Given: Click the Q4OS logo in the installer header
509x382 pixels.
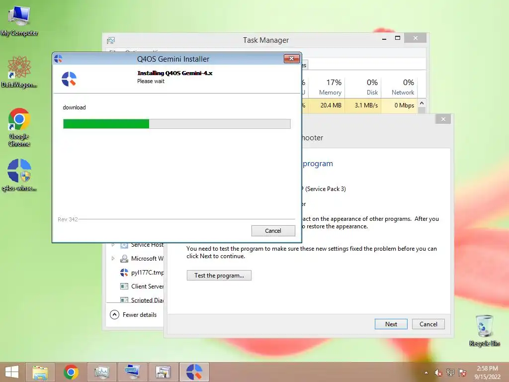Looking at the screenshot, I should coord(69,79).
